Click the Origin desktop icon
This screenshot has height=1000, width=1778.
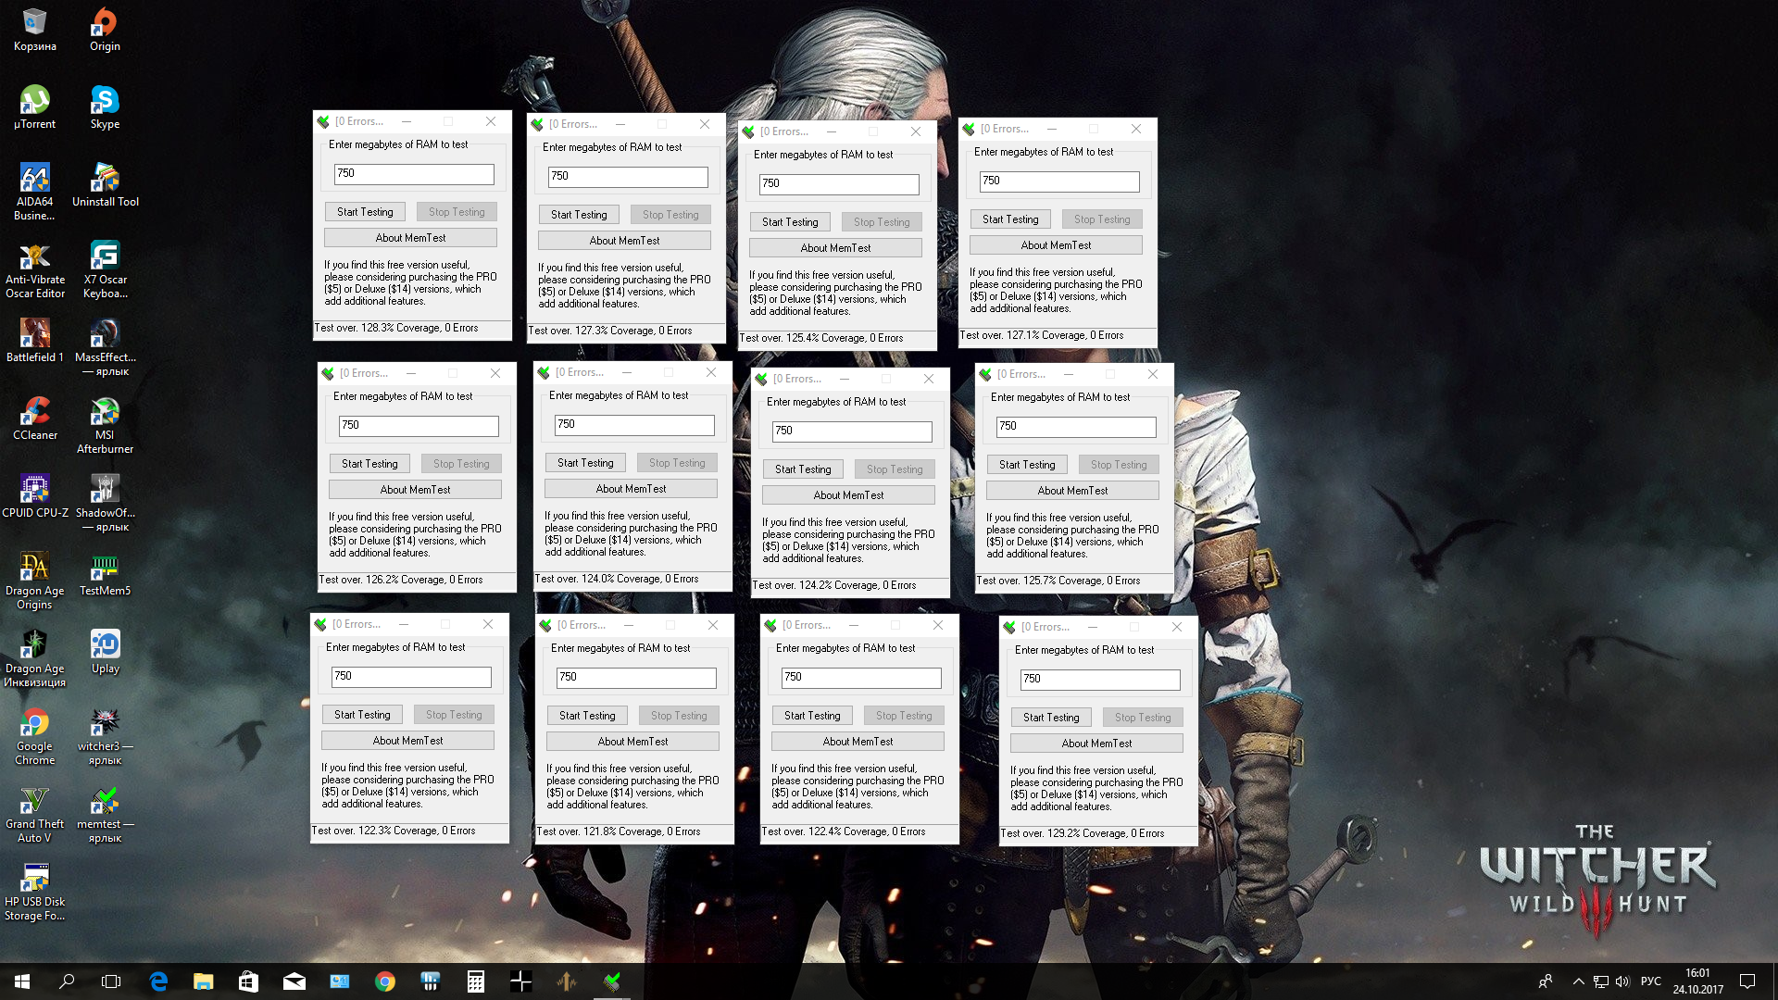pyautogui.click(x=105, y=24)
